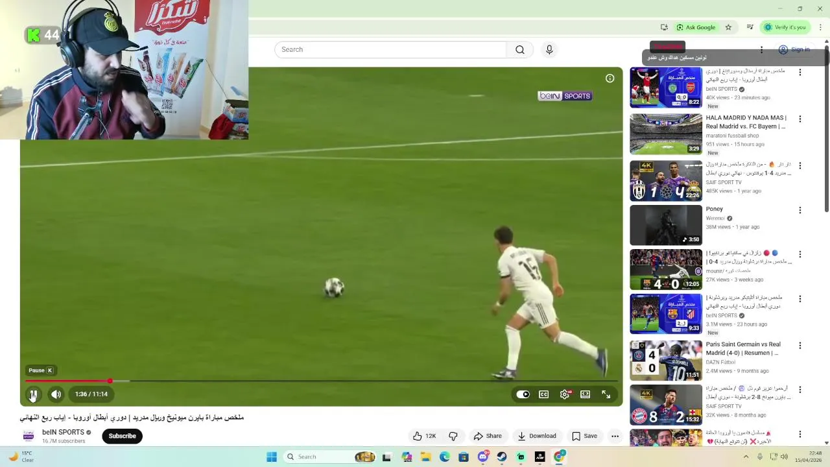Open options menu for Poney video
The height and width of the screenshot is (467, 830).
pos(800,210)
